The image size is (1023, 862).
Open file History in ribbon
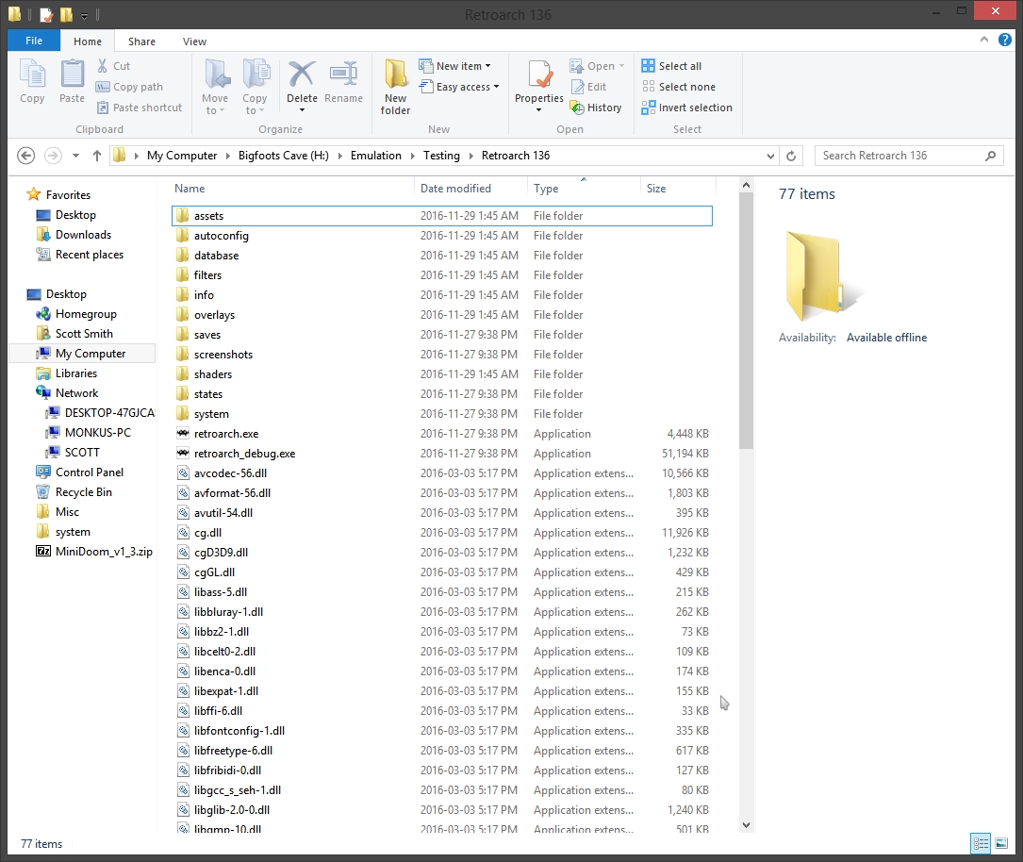[x=596, y=108]
